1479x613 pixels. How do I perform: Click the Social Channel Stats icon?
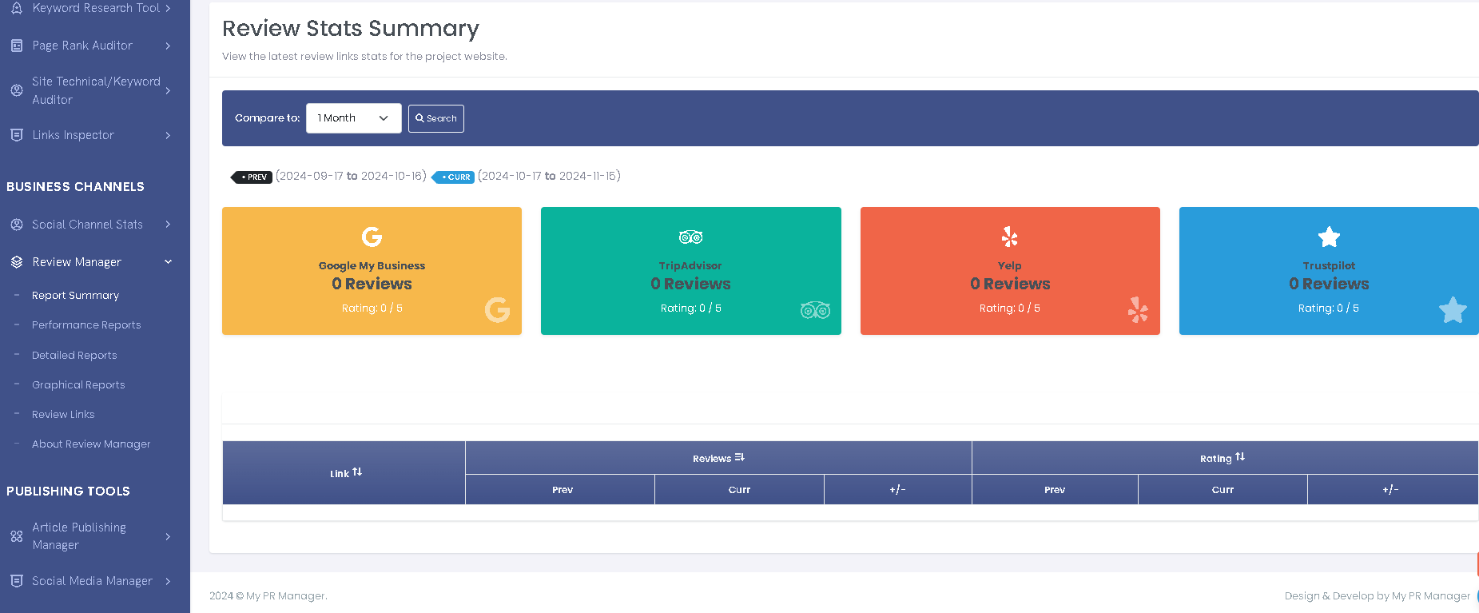[x=17, y=225]
